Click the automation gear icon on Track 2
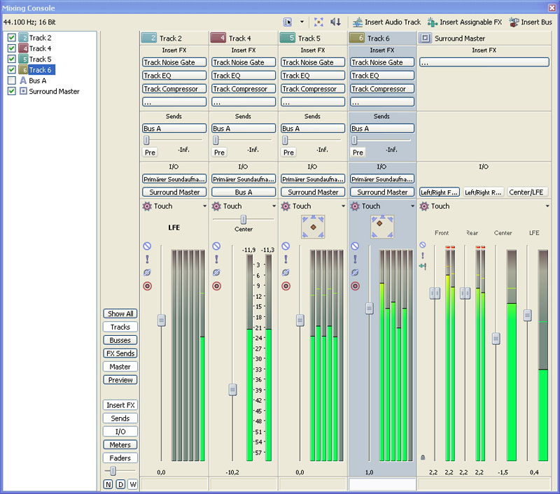 [x=147, y=206]
